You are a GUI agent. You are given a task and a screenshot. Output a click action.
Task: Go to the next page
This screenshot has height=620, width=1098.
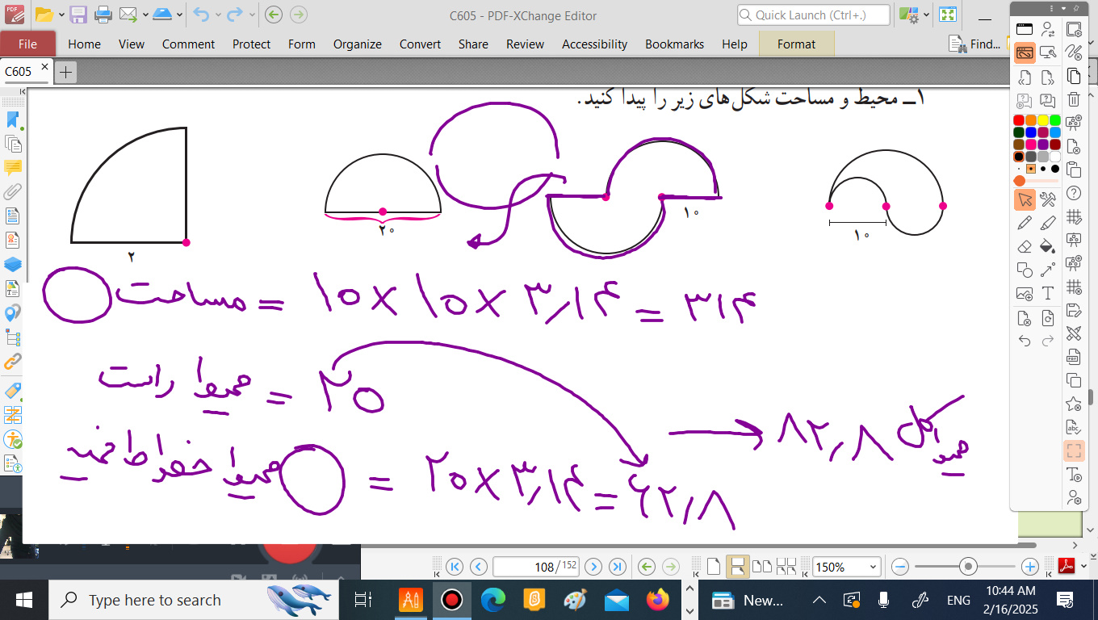(x=593, y=567)
